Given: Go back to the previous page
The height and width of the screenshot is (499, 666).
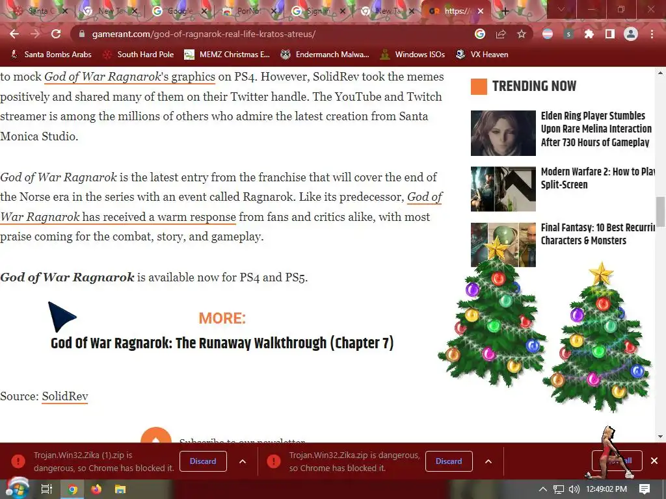Looking at the screenshot, I should tap(14, 34).
